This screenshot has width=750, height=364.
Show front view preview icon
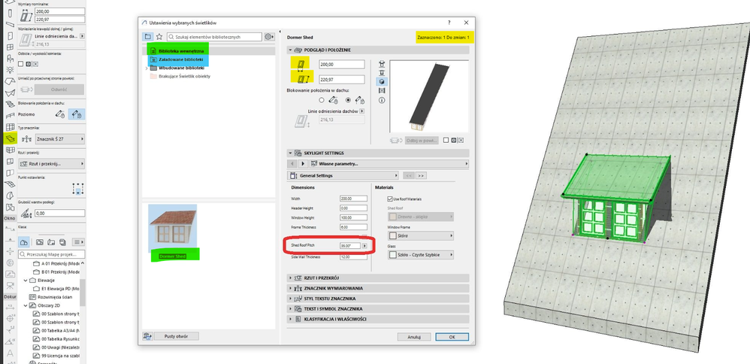(x=383, y=73)
